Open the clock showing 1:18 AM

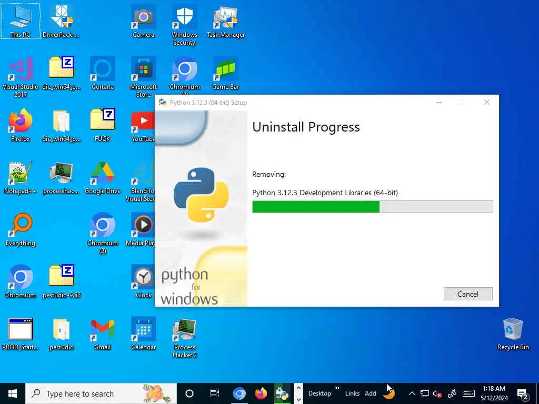494,393
